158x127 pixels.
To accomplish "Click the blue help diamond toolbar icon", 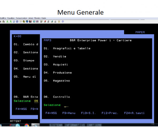I will (x=63, y=22).
